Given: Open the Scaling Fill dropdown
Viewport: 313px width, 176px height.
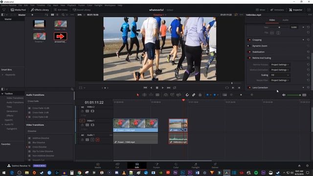Looking at the screenshot, I should 280,75.
